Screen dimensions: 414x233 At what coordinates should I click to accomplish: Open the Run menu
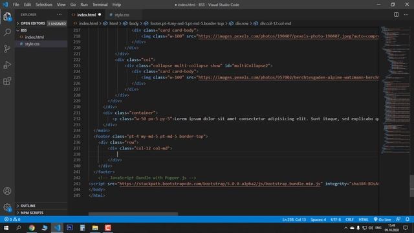click(x=84, y=5)
